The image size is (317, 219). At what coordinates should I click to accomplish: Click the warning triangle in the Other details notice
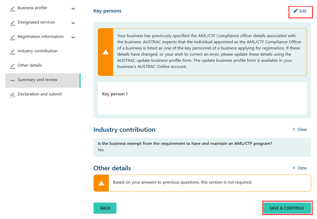[101, 183]
